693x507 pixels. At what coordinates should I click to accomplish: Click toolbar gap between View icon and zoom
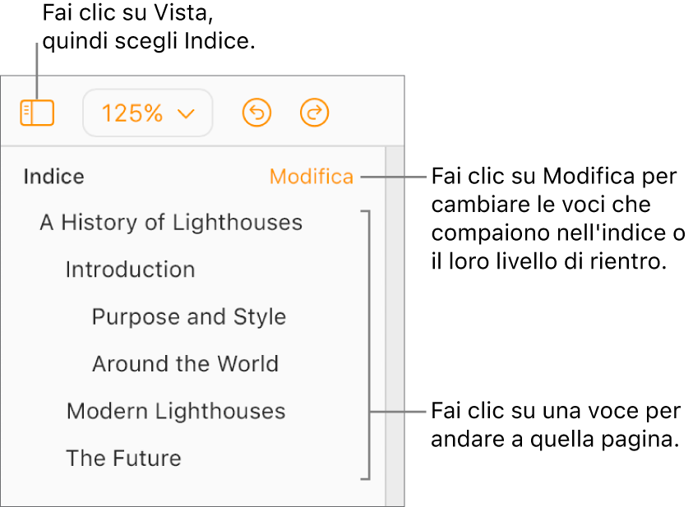[69, 113]
